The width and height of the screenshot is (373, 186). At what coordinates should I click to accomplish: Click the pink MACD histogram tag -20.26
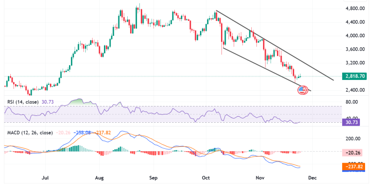(x=353, y=152)
